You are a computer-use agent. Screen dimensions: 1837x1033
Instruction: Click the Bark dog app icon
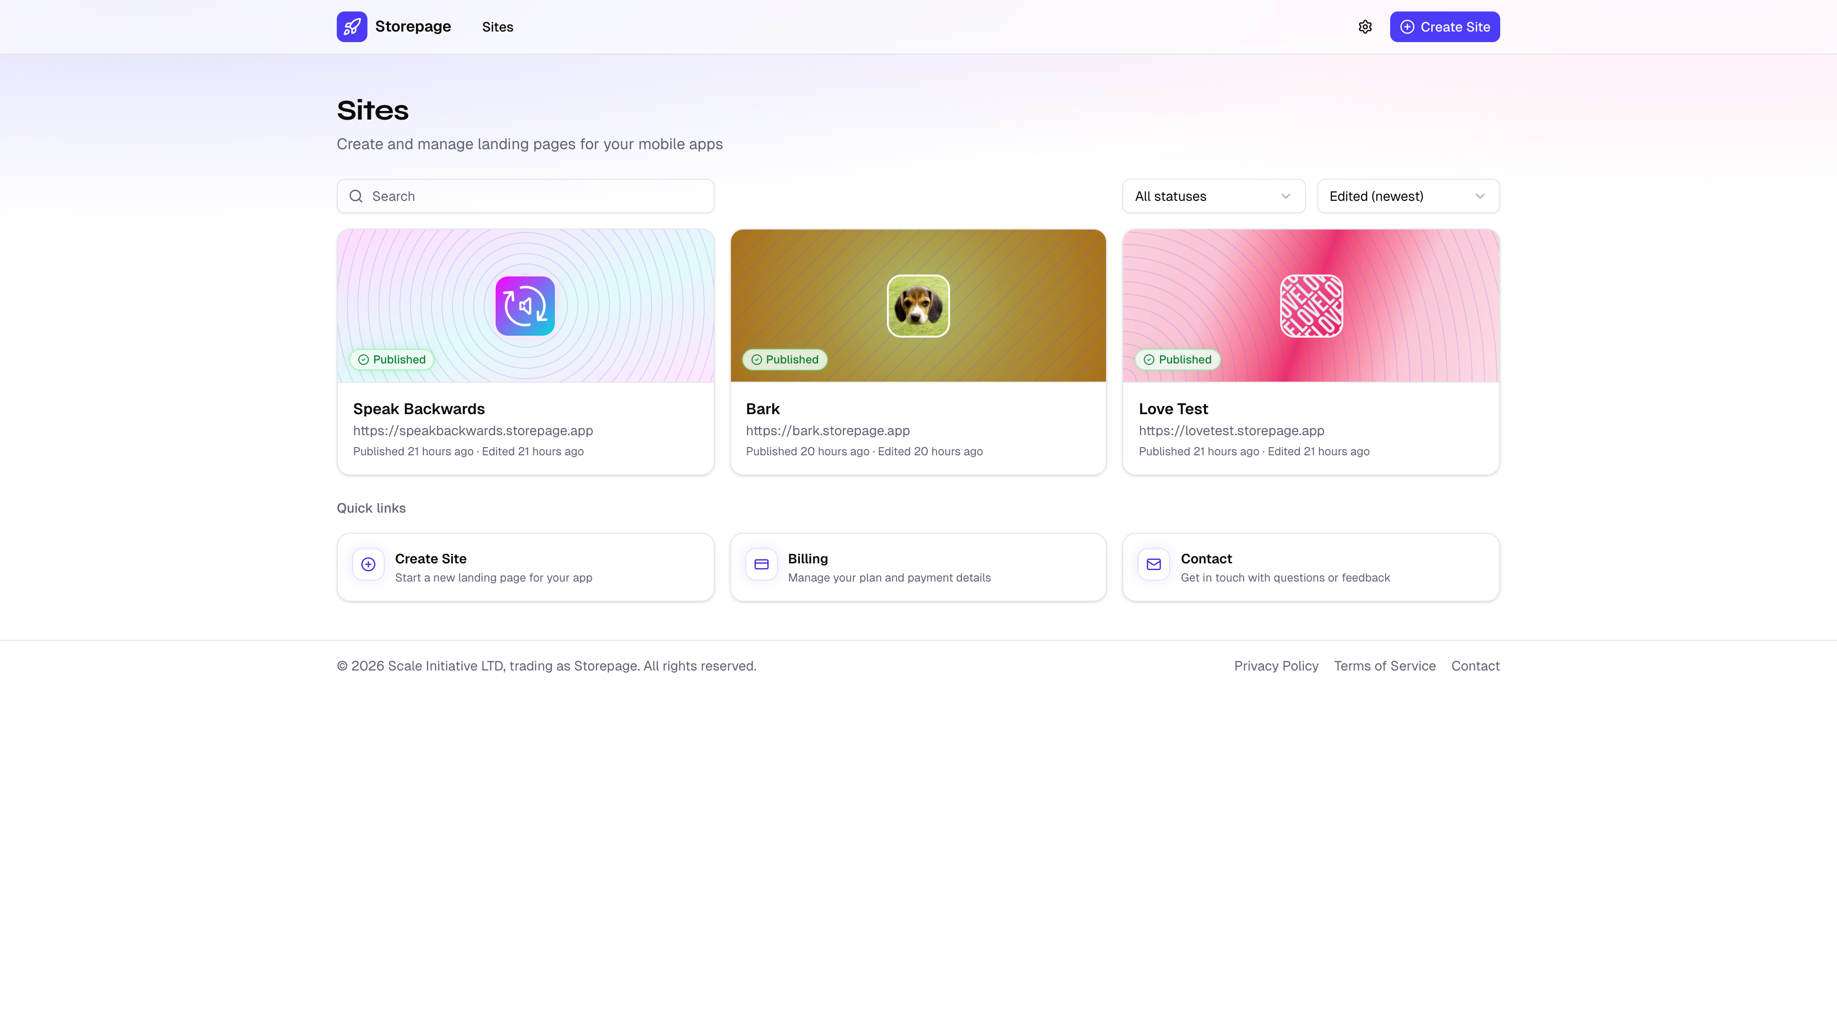[918, 306]
